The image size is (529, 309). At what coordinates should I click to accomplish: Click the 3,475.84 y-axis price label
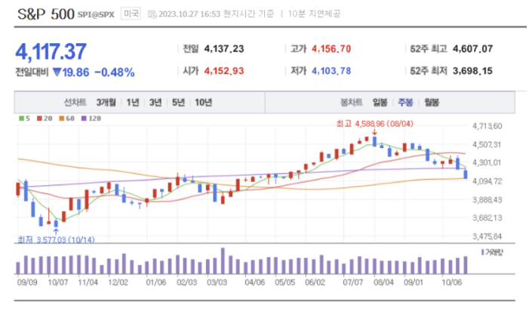(x=487, y=236)
